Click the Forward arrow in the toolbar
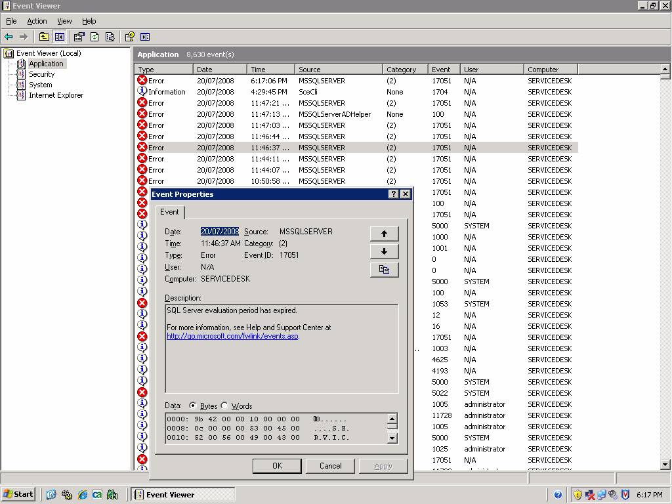Viewport: 672px width, 504px height. 24,37
